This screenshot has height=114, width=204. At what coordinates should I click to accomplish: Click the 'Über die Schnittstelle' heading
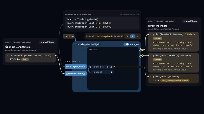18,47
